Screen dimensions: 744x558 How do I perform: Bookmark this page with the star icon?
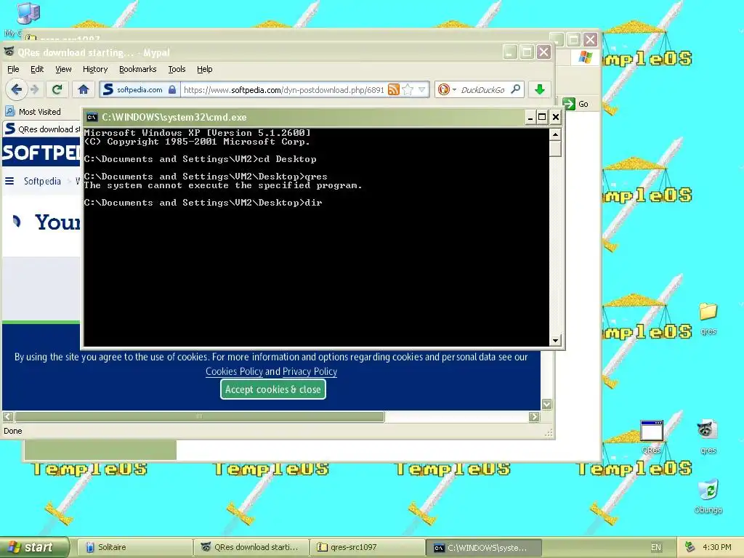pos(408,89)
